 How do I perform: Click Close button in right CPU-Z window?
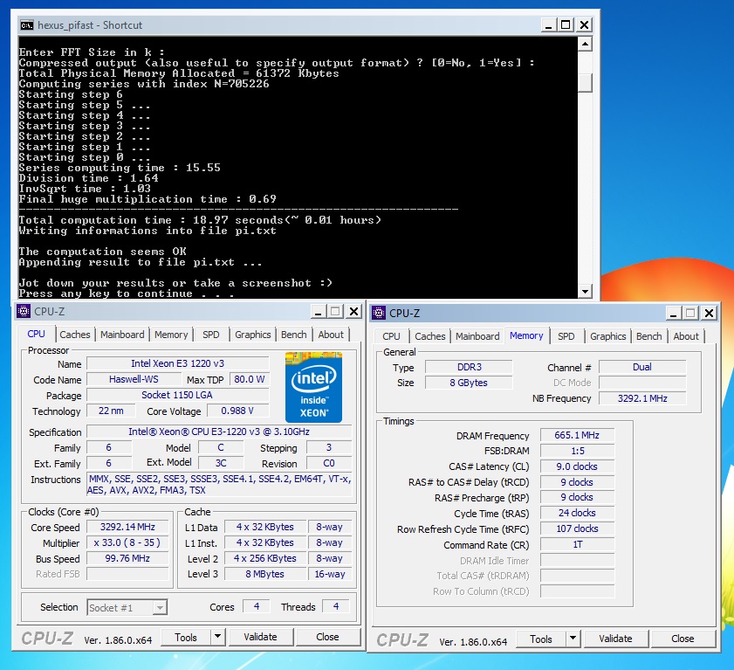(683, 639)
